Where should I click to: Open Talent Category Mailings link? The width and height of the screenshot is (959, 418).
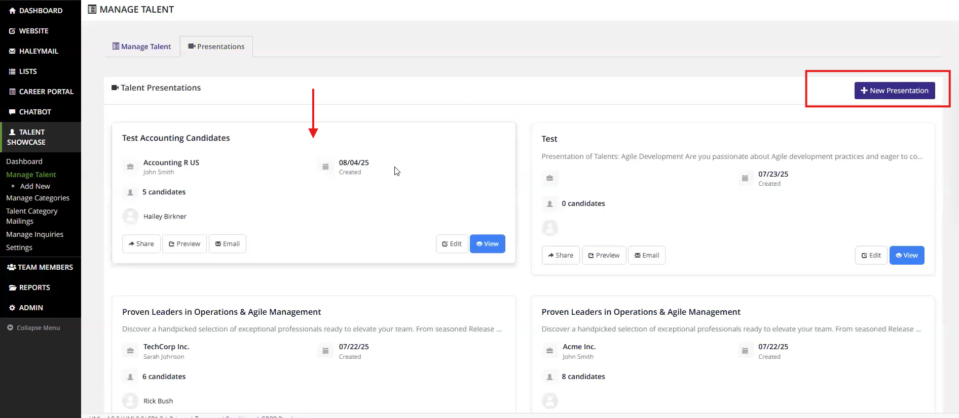point(31,216)
